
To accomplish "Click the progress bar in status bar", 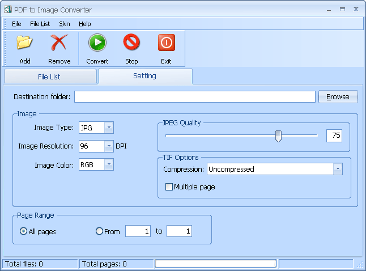I will 216,264.
